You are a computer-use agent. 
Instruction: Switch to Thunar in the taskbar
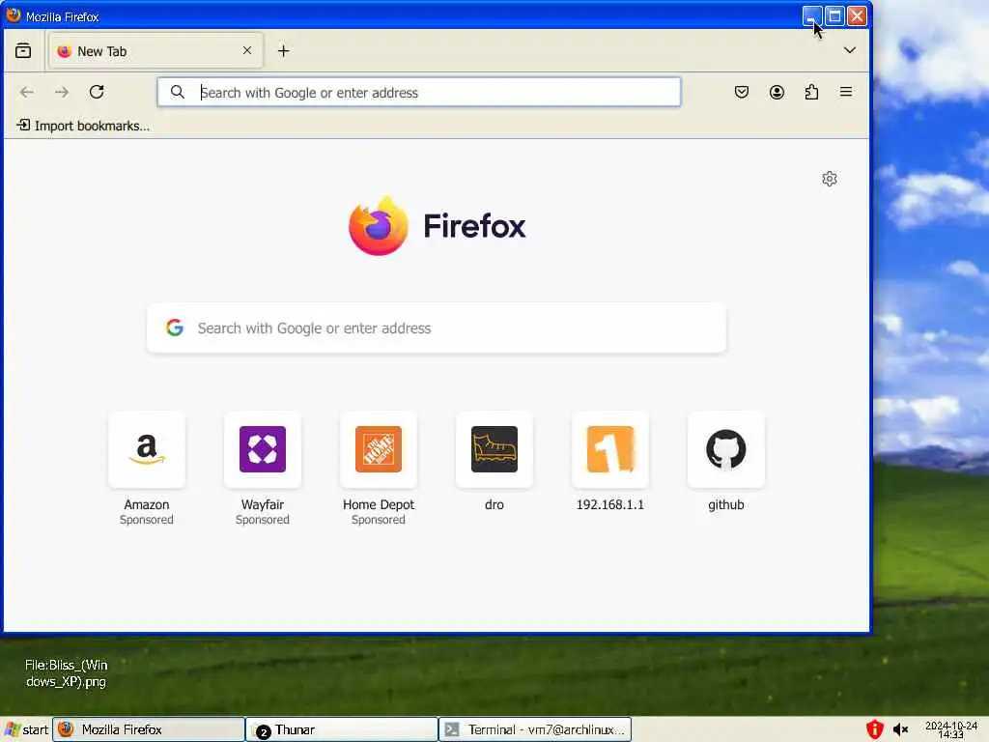(341, 729)
